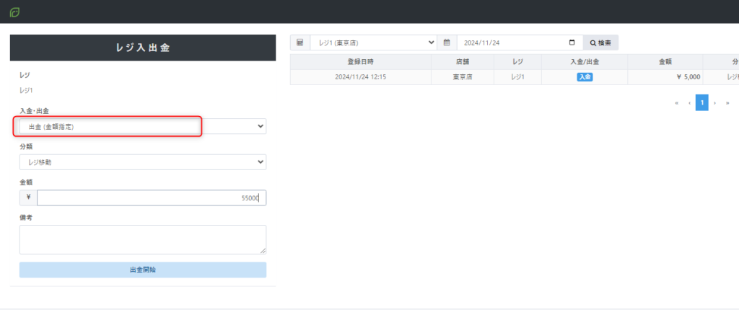Click the green leaf logo in header
The height and width of the screenshot is (310, 739).
[14, 12]
